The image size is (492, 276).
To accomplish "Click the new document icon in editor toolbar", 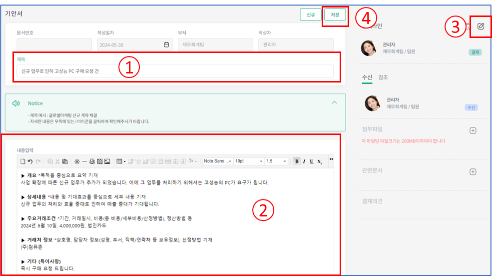I will [x=22, y=161].
